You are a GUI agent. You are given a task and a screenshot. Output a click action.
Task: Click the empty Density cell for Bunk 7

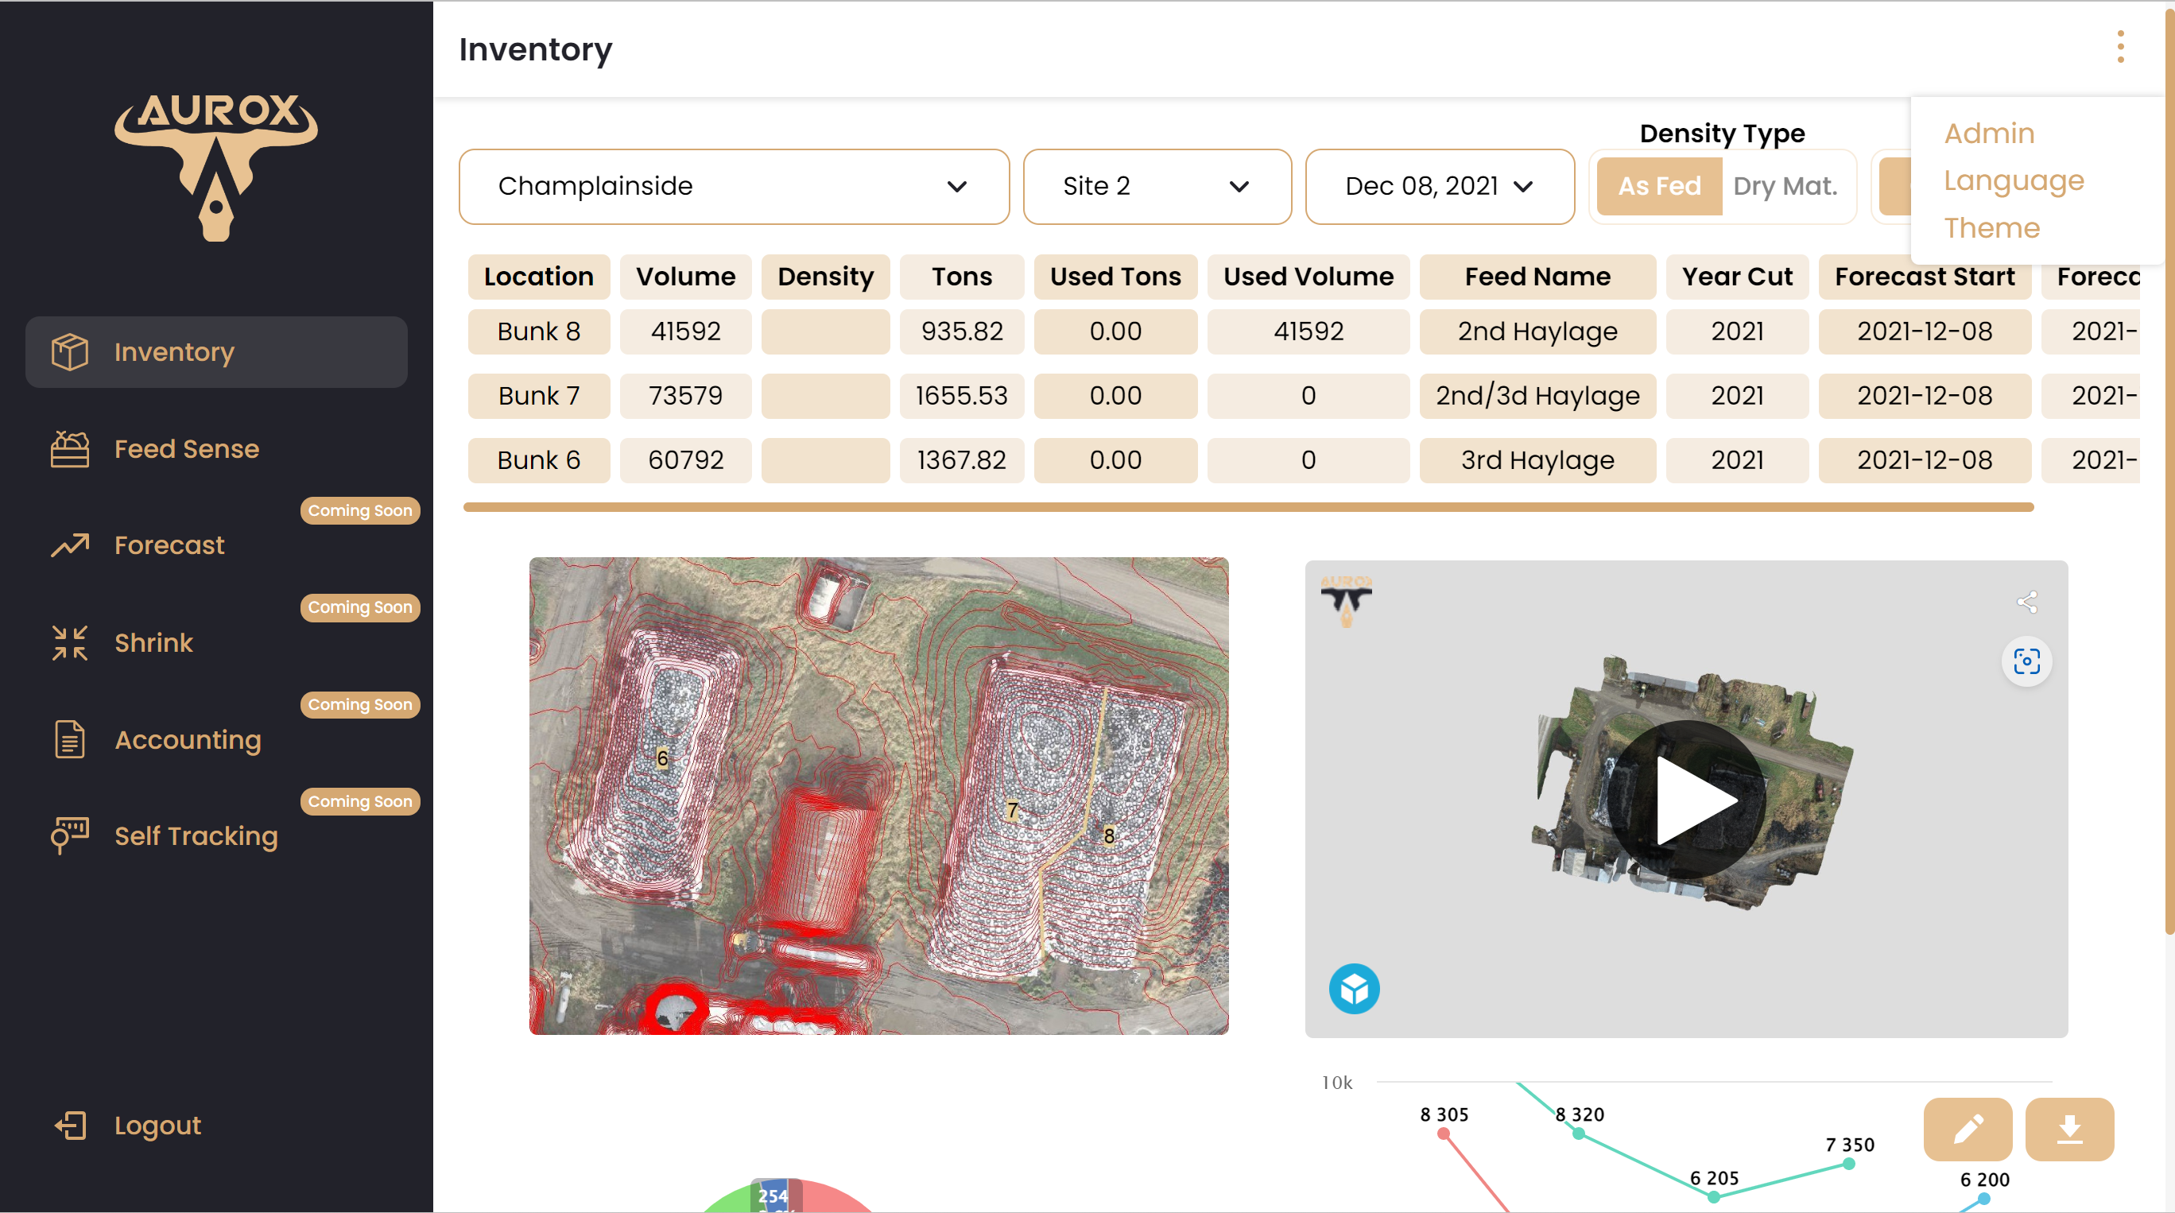tap(825, 396)
